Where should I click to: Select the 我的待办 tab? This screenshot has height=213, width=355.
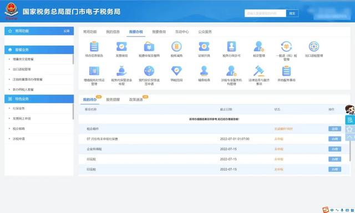(x=90, y=100)
